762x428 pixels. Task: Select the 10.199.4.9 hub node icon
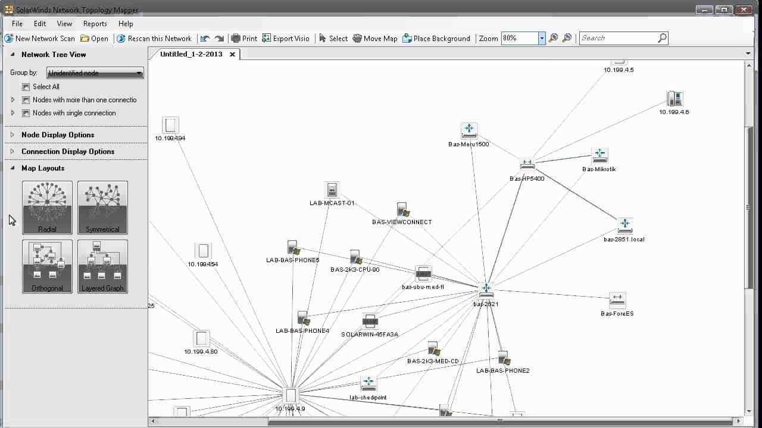pyautogui.click(x=291, y=396)
